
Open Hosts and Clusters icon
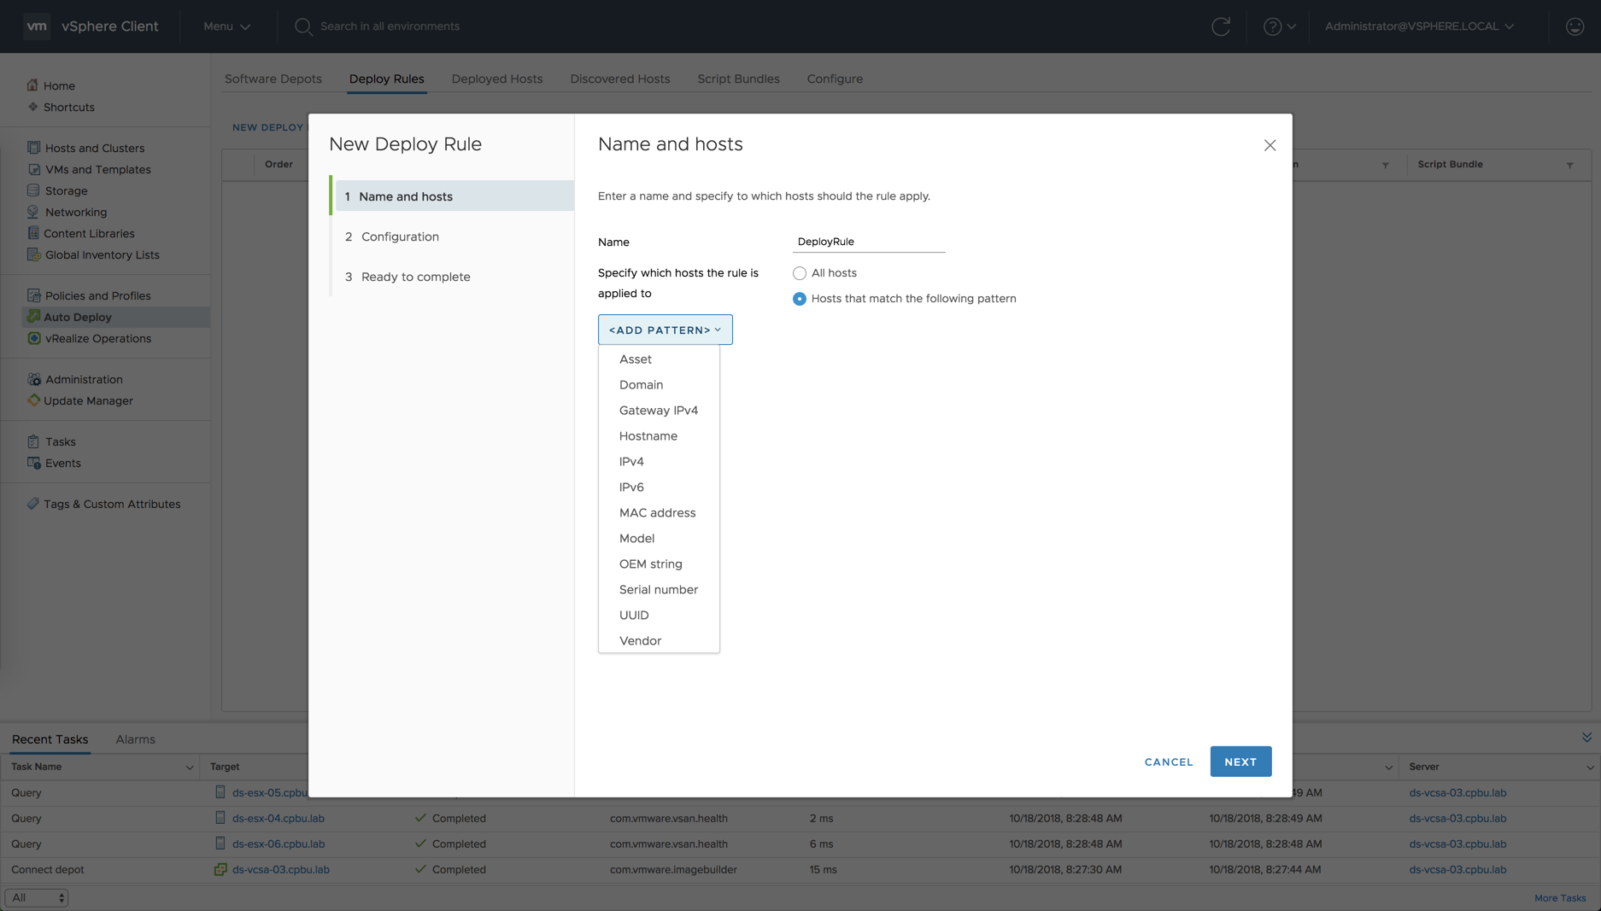point(33,148)
